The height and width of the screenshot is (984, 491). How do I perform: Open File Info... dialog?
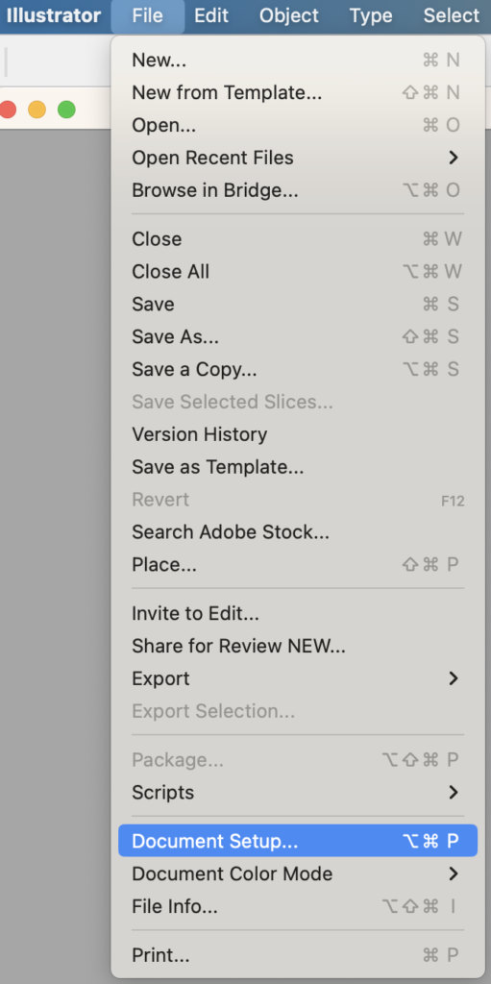coord(298,906)
